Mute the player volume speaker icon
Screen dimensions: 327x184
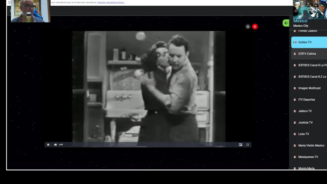click(55, 145)
